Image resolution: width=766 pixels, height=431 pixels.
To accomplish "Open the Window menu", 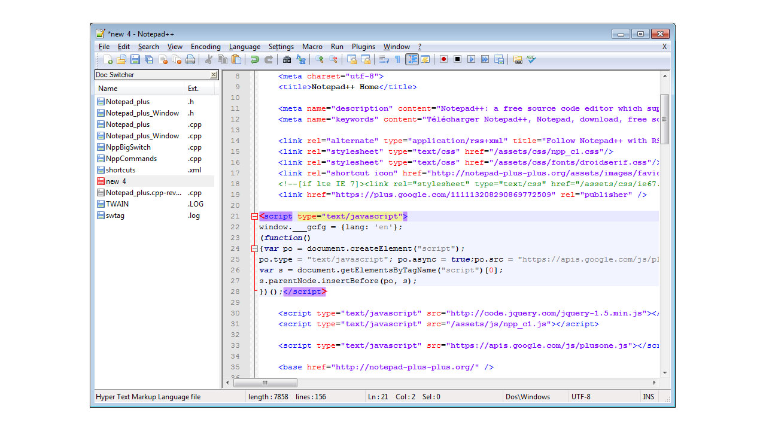I will [x=397, y=47].
